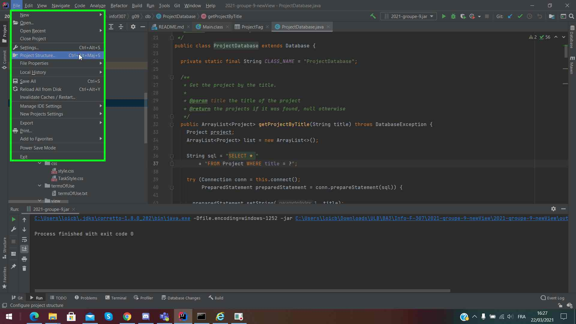Rerun using the Run panel play icon
Image resolution: width=576 pixels, height=324 pixels.
13,220
